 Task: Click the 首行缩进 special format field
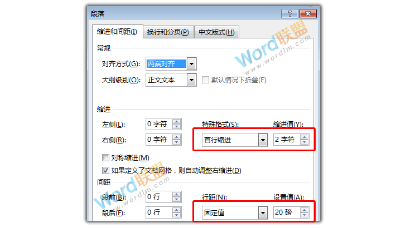pos(230,140)
